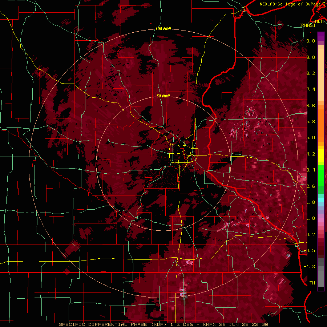
Task: Click the -0.5 value on the color scale
Action: click(x=309, y=250)
